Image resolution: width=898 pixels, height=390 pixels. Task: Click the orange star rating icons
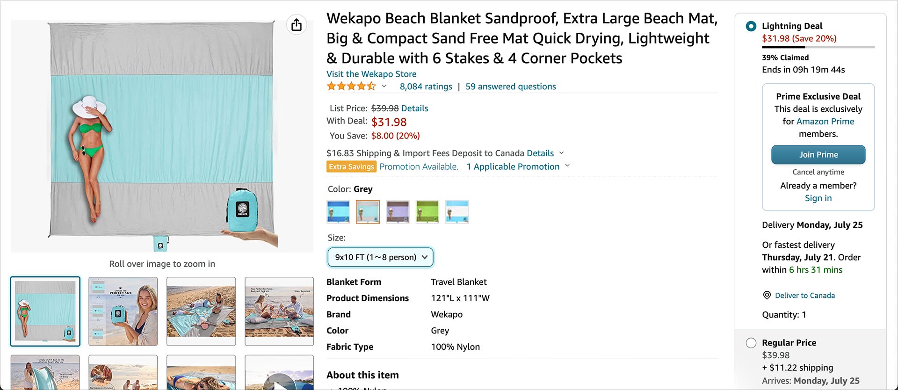tap(351, 86)
